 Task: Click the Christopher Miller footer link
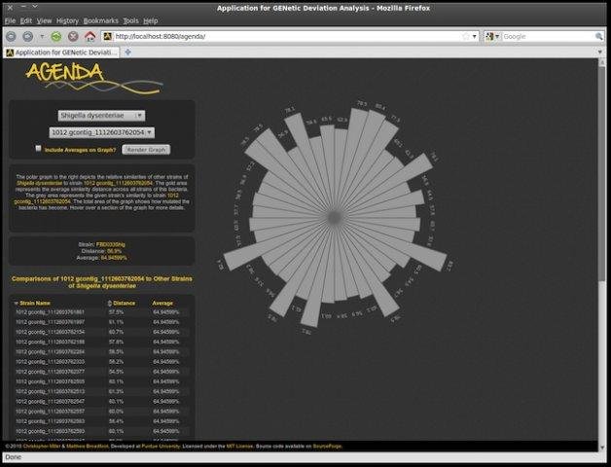42,446
